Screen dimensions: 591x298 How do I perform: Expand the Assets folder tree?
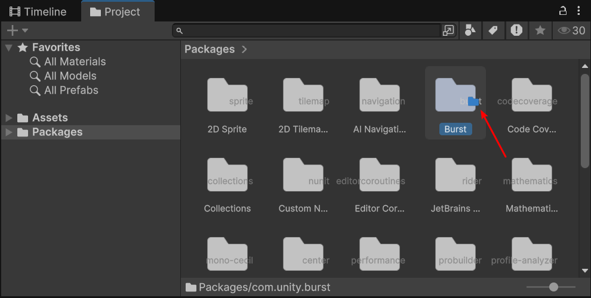point(9,118)
